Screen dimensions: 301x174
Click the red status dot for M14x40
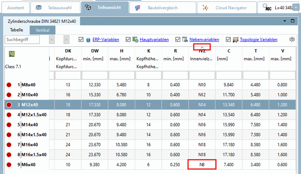[x=9, y=125]
